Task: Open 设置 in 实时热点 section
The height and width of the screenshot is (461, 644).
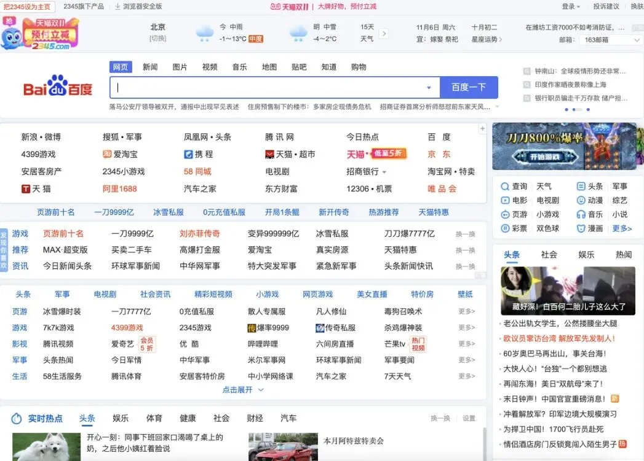Action: 469,419
